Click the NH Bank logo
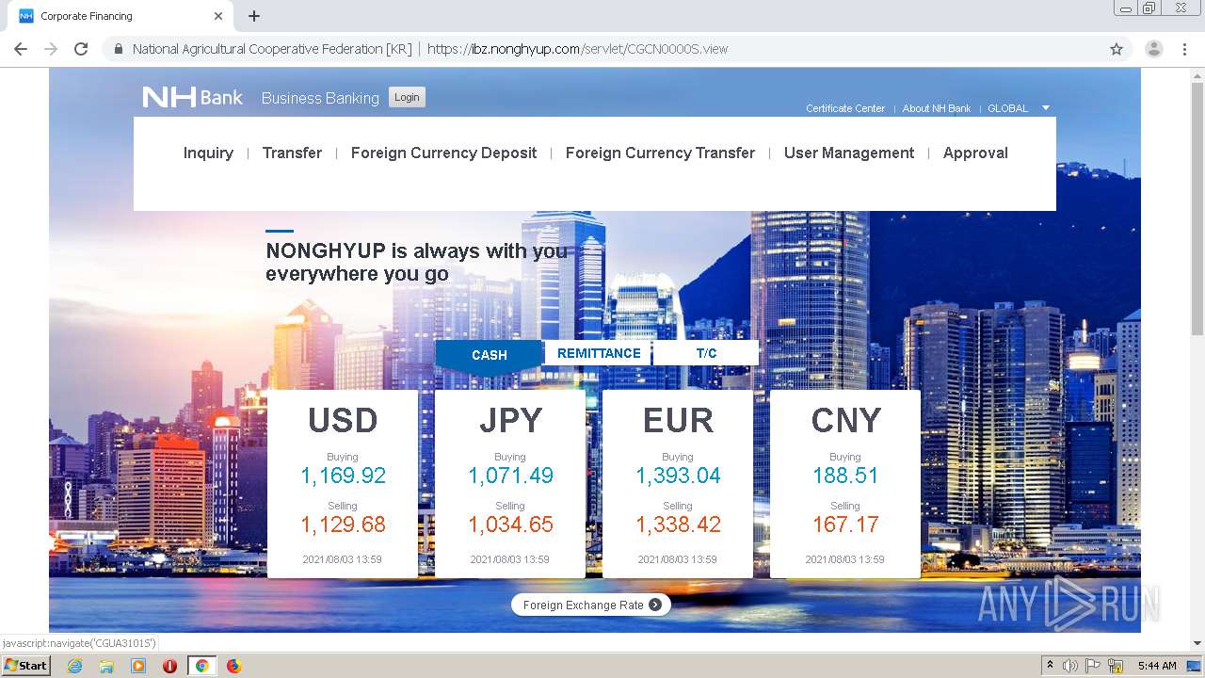The height and width of the screenshot is (678, 1205). coord(192,97)
